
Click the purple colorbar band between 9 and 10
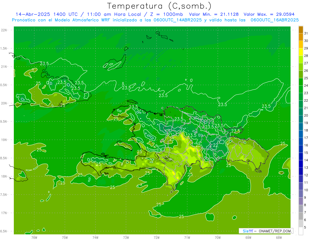(x=301, y=194)
